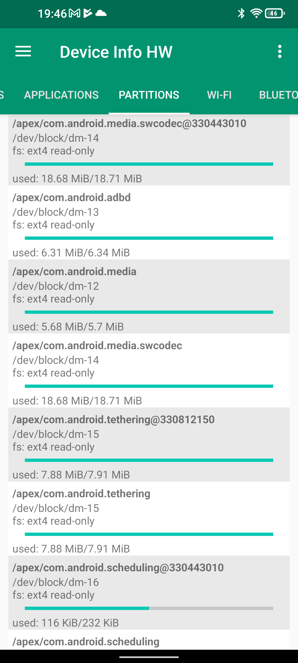Tap the com.android.tethering@330812150 partition
This screenshot has width=298, height=663.
click(x=149, y=444)
